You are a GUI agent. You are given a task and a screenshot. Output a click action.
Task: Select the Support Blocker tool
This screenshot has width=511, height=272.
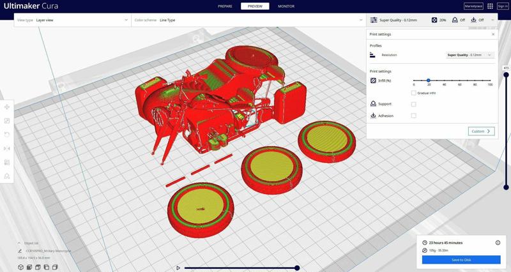click(x=7, y=176)
